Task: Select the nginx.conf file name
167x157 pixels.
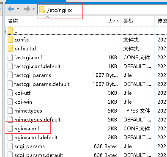Action: pyautogui.click(x=27, y=129)
